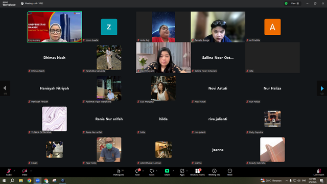Expand reaction options arrow beside React

(157, 171)
